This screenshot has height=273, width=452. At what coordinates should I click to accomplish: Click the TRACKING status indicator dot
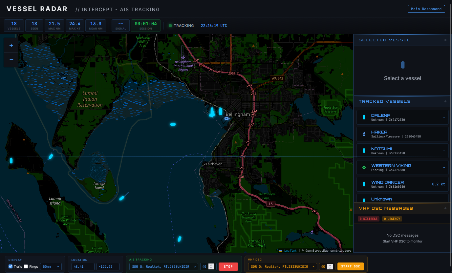click(171, 25)
